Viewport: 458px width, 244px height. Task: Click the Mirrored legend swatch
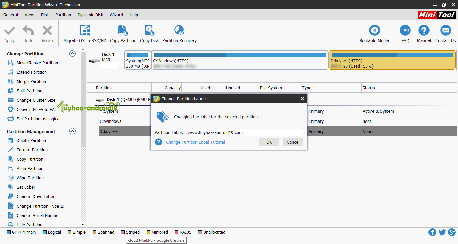coord(148,232)
